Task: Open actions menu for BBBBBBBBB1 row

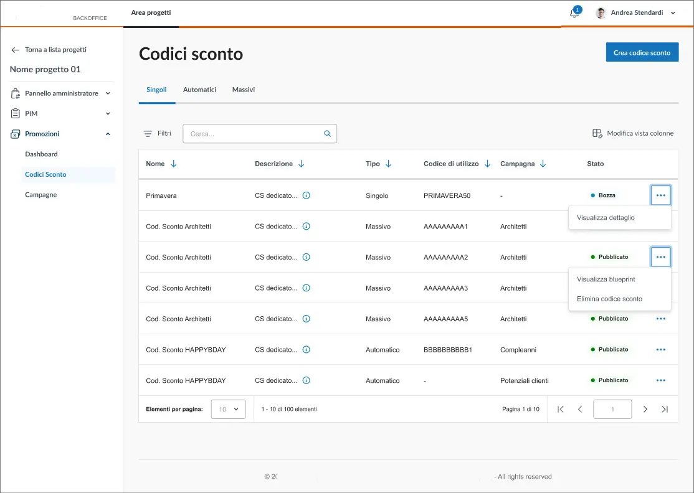Action: [660, 350]
